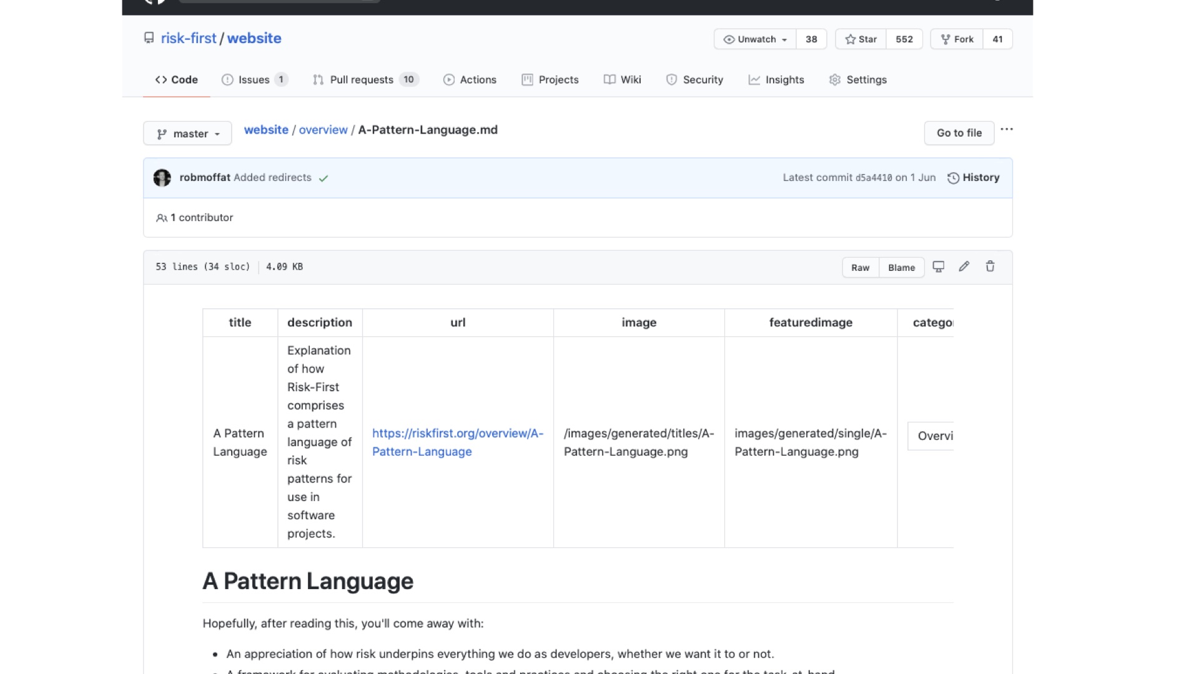Open the Security tab
This screenshot has height=674, width=1199.
pyautogui.click(x=694, y=80)
